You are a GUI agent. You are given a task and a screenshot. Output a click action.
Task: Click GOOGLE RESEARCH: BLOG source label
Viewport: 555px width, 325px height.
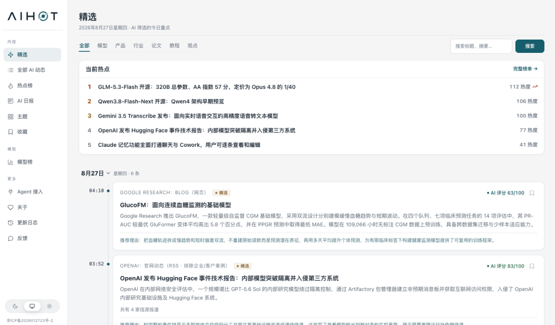[163, 193]
